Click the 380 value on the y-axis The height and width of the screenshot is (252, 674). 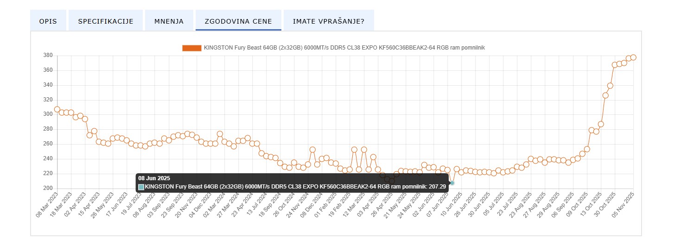coord(48,56)
